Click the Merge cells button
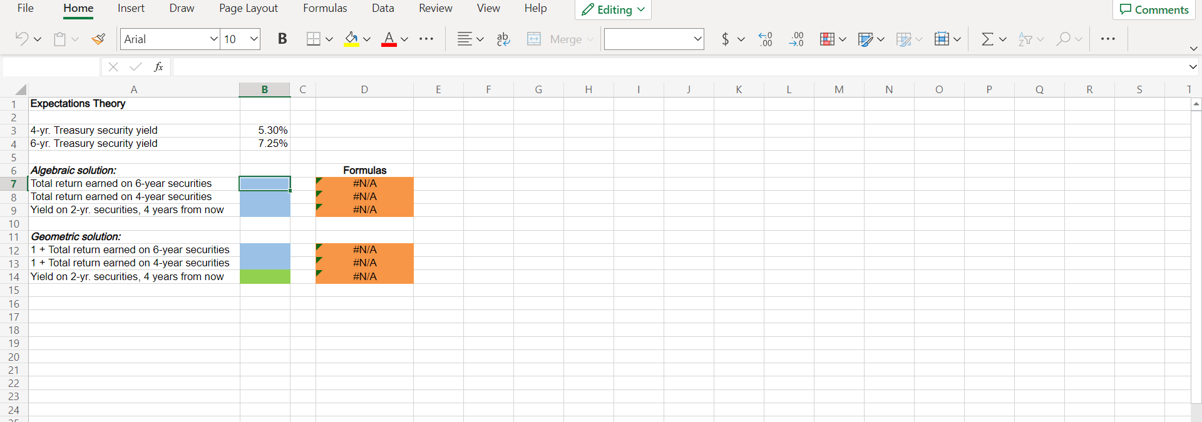 560,39
